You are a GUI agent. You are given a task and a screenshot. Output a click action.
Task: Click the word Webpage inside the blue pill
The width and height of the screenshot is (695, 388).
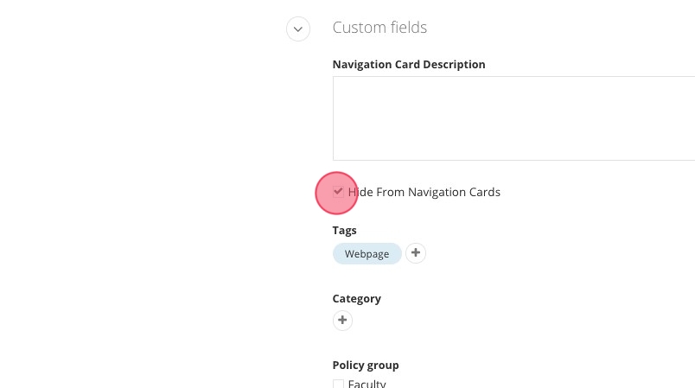367,254
